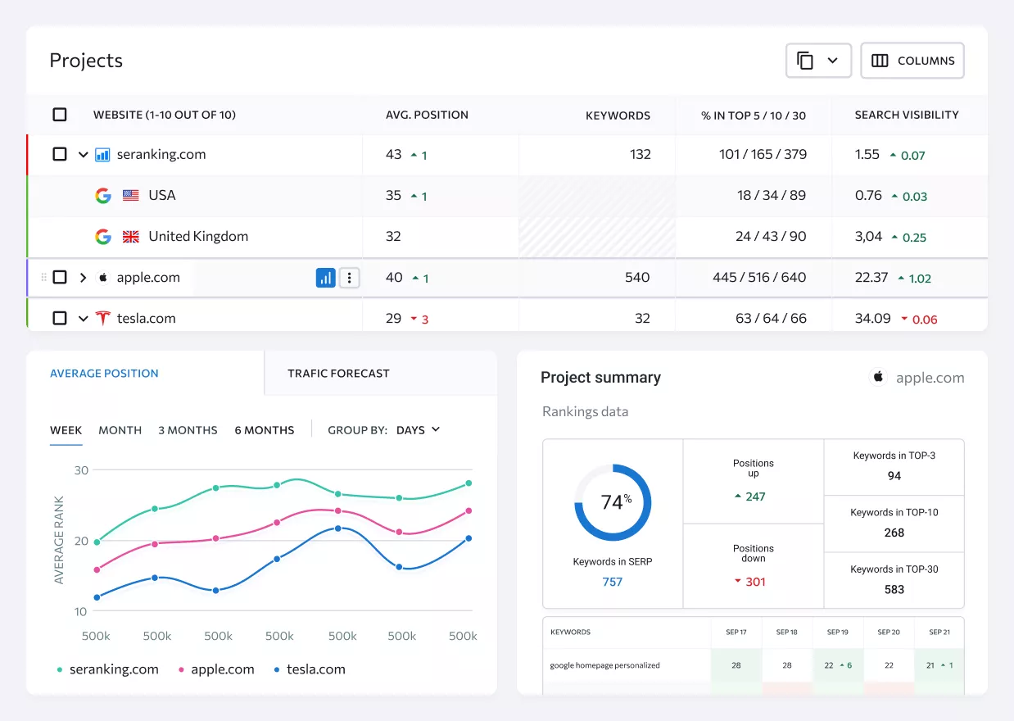Open the Group By Days dropdown
This screenshot has height=721, width=1014.
[x=418, y=430]
